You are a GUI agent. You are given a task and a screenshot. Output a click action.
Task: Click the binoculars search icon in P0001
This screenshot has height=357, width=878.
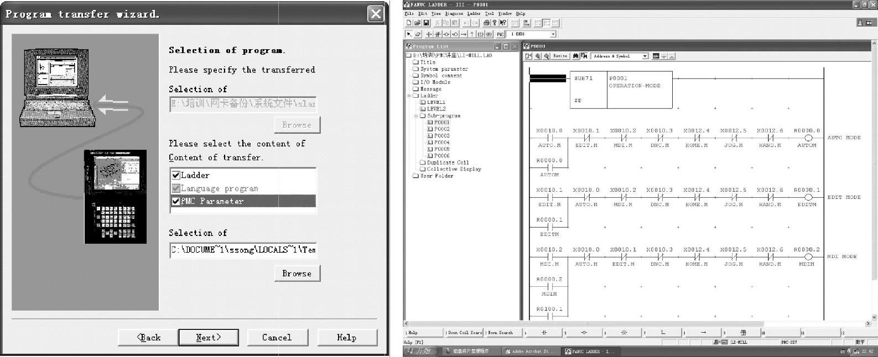click(x=576, y=56)
